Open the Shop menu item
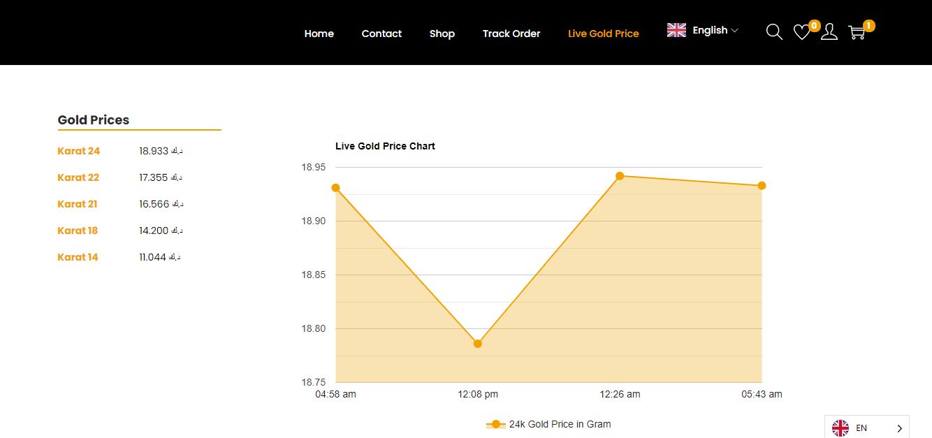Viewport: 932px width, 438px height. coord(442,34)
